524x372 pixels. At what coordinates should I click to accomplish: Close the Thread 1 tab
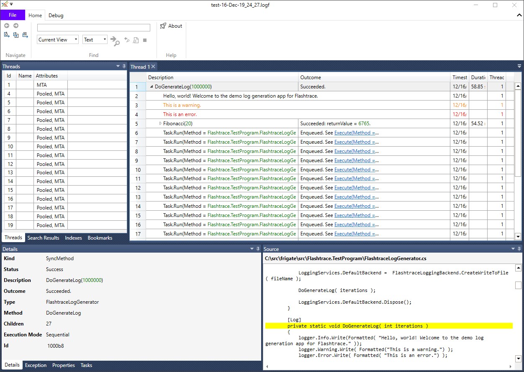coord(154,66)
